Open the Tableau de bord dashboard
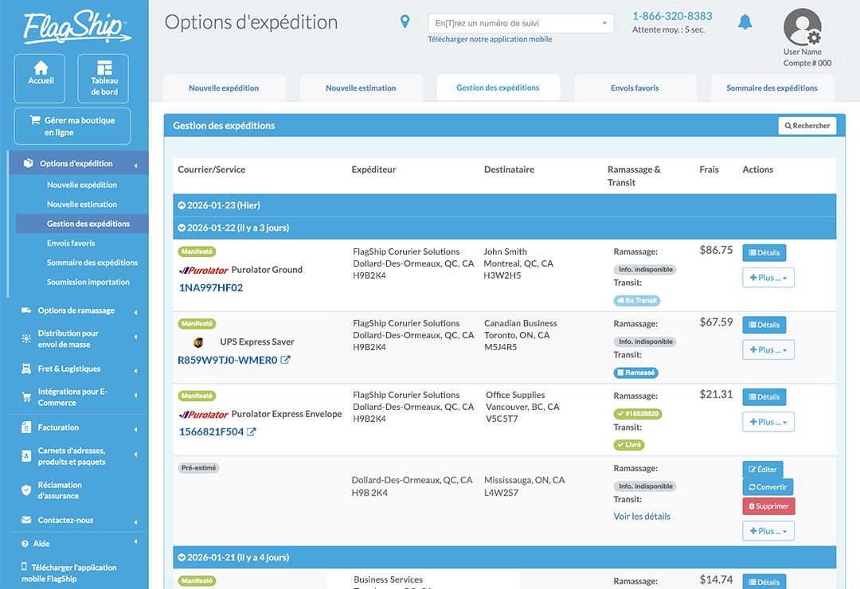The image size is (860, 589). pos(104,78)
